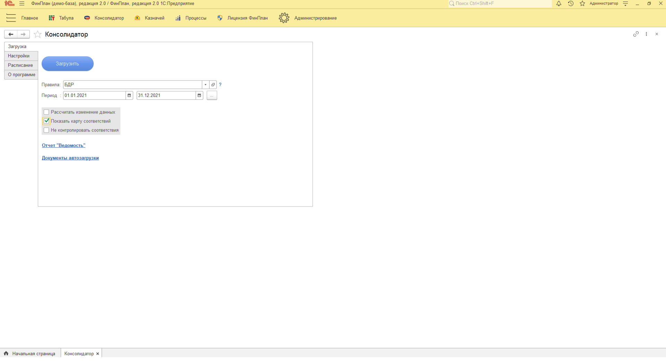Navigate back with the left arrow
Image resolution: width=666 pixels, height=361 pixels.
pos(11,34)
